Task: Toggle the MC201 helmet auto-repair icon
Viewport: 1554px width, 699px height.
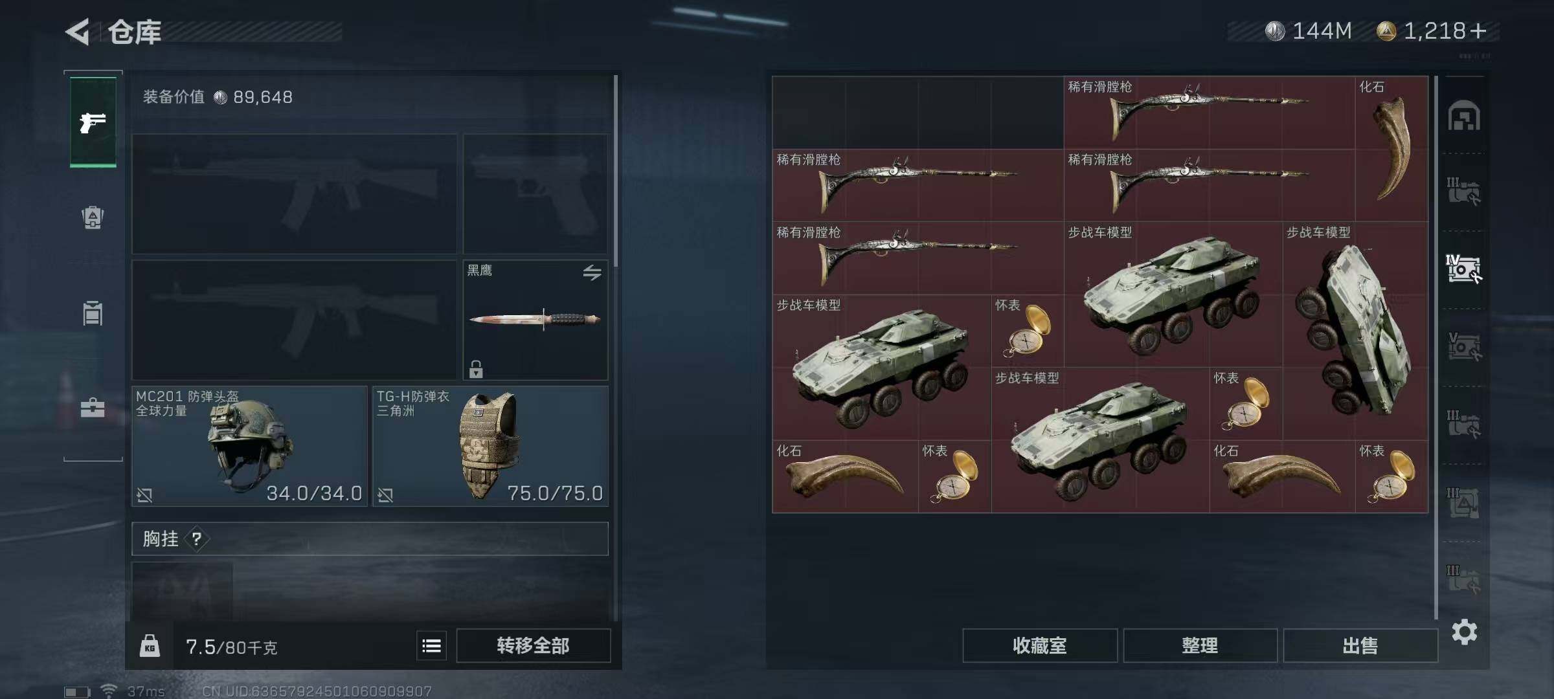Action: click(x=144, y=495)
